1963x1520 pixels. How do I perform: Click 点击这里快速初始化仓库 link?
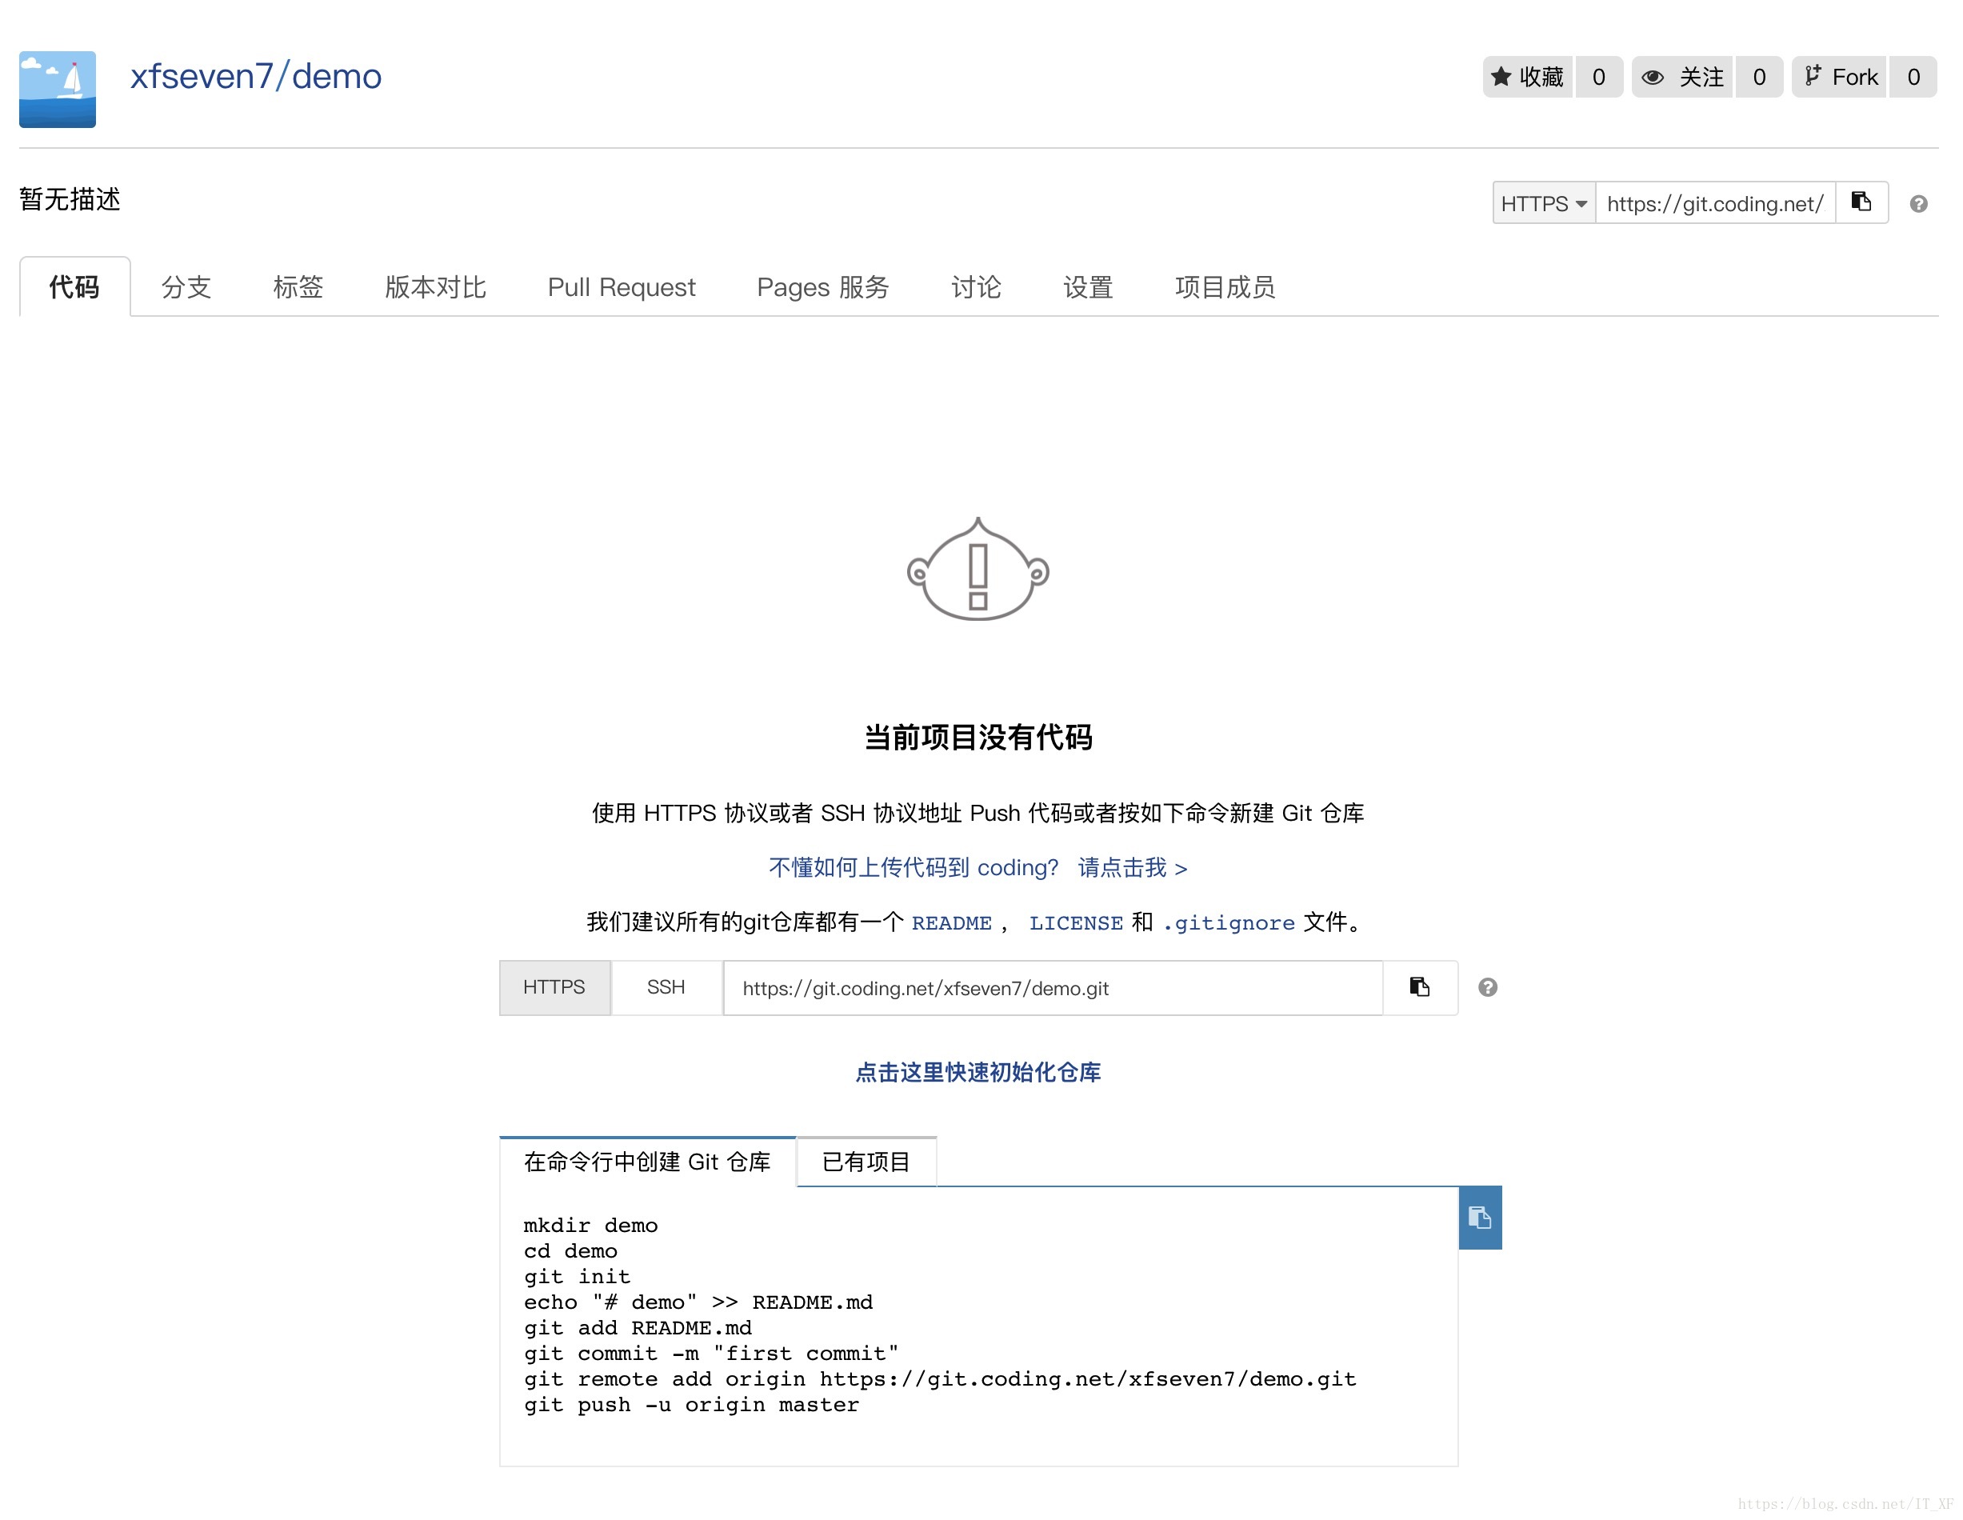click(978, 1071)
